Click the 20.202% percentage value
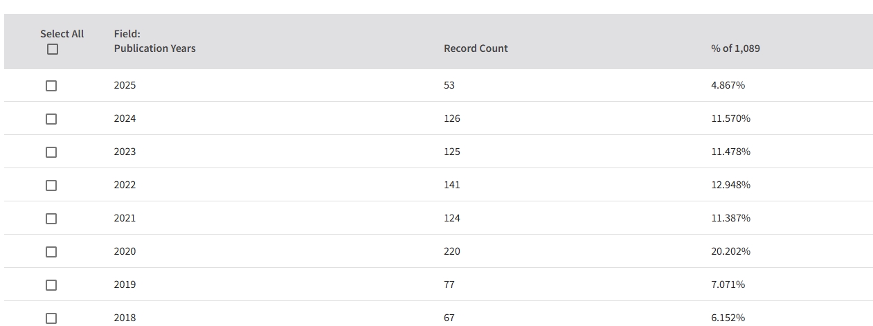The width and height of the screenshot is (873, 326). point(730,251)
